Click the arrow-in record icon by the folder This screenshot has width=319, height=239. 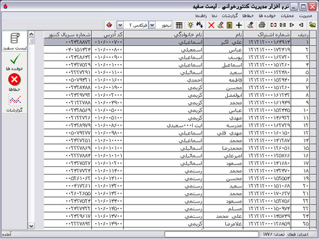pyautogui.click(x=301, y=25)
